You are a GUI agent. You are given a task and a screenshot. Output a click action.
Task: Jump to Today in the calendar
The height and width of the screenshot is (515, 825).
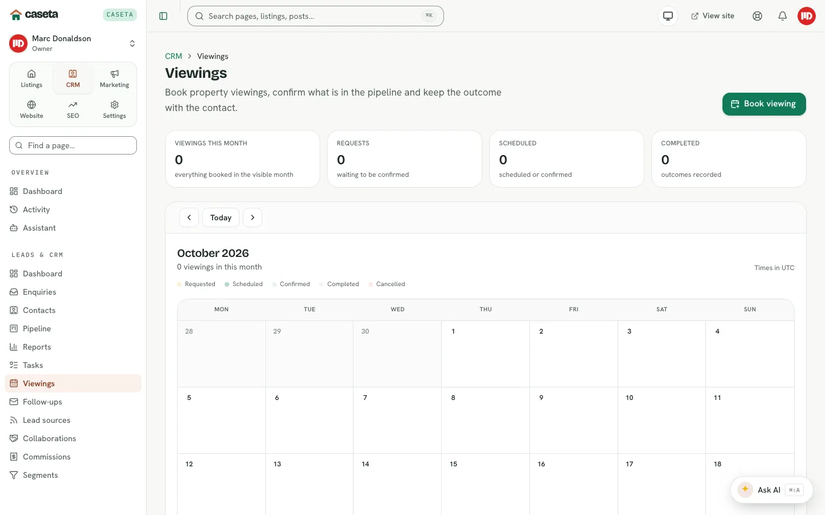(x=221, y=217)
